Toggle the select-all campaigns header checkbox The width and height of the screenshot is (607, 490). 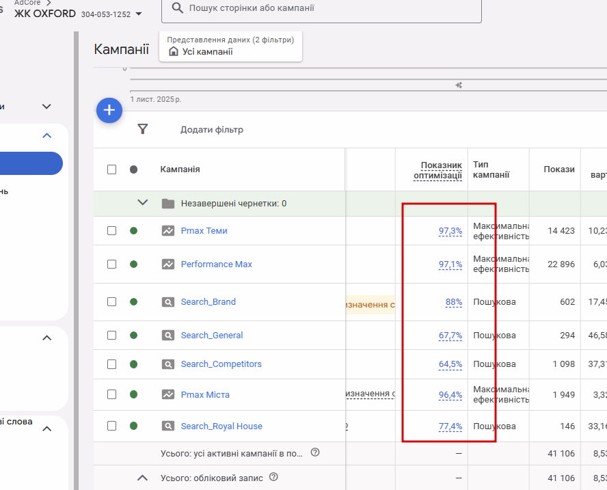[x=112, y=169]
